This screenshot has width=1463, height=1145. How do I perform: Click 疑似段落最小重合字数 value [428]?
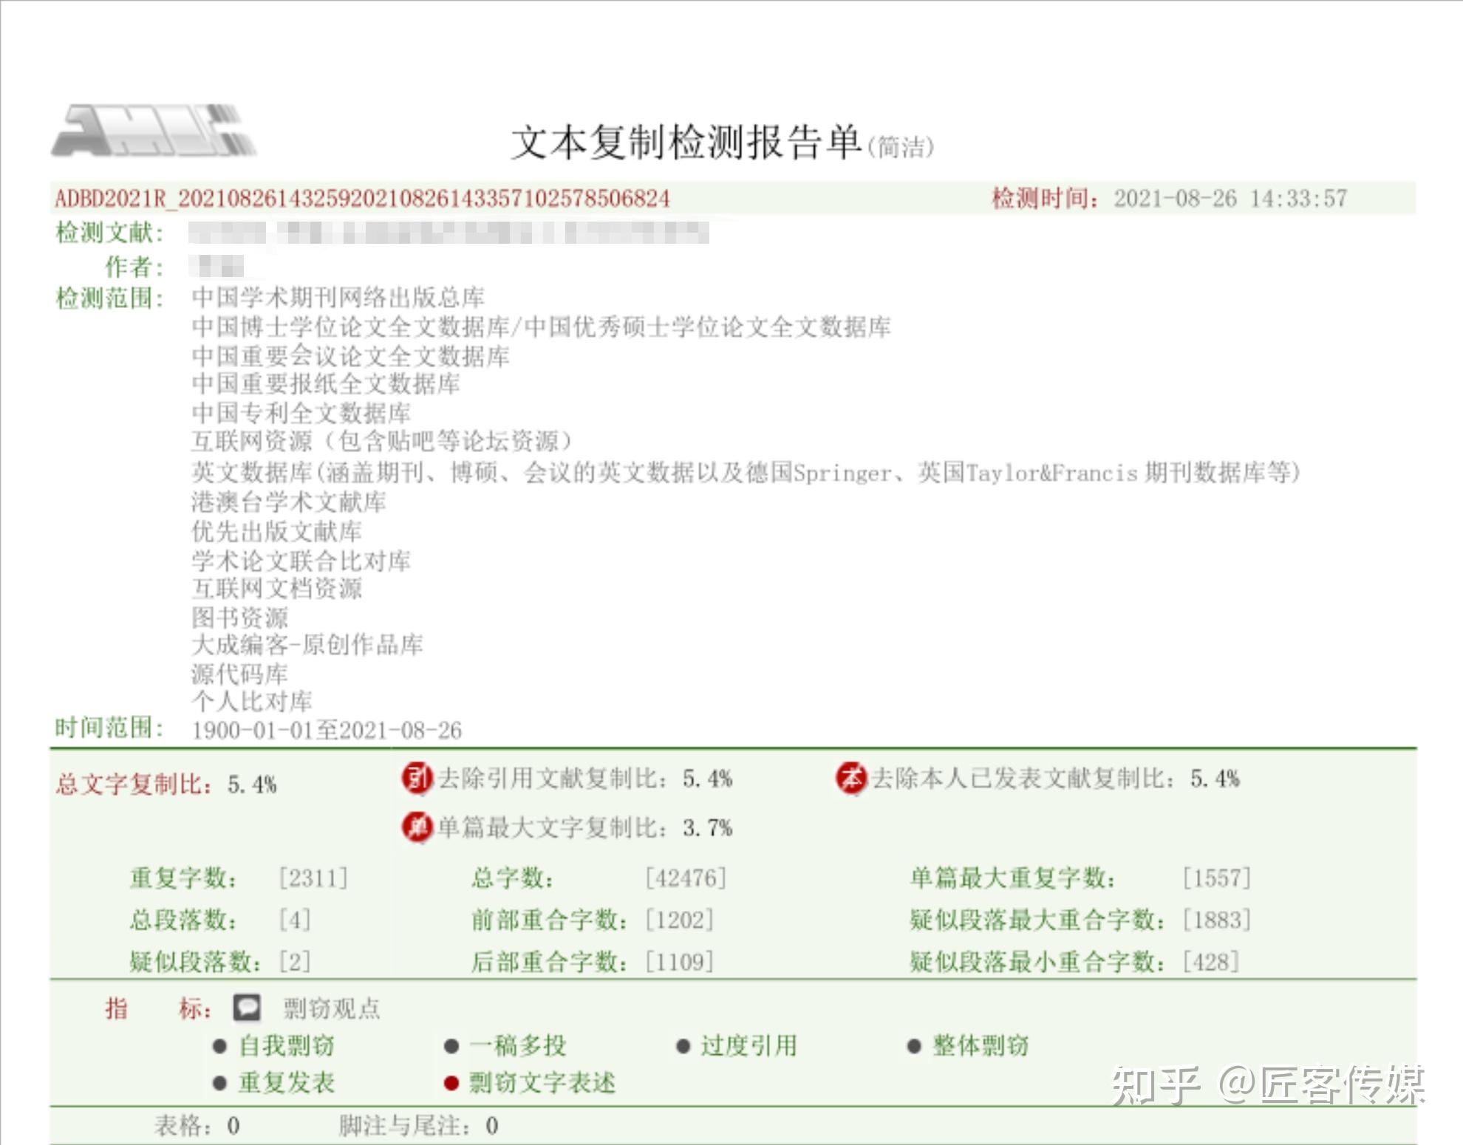pos(1211,962)
